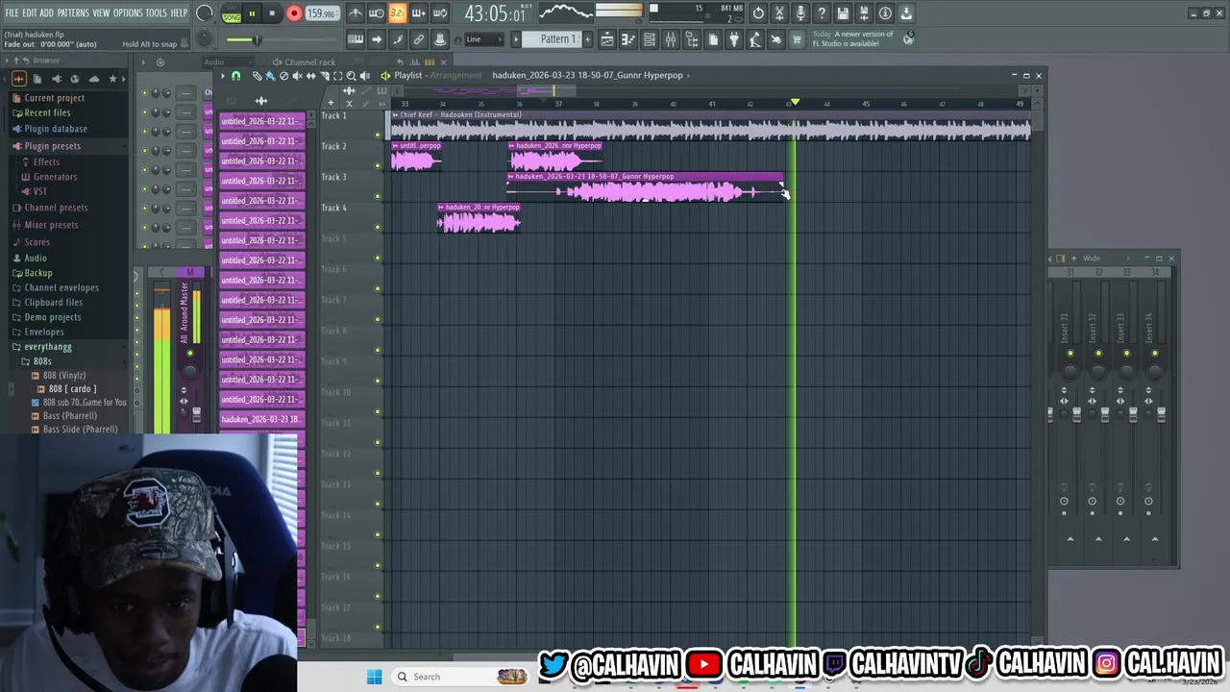Select the Chief Keef Hadouken Instrumental clip
Image resolution: width=1230 pixels, height=692 pixels.
pyautogui.click(x=711, y=126)
